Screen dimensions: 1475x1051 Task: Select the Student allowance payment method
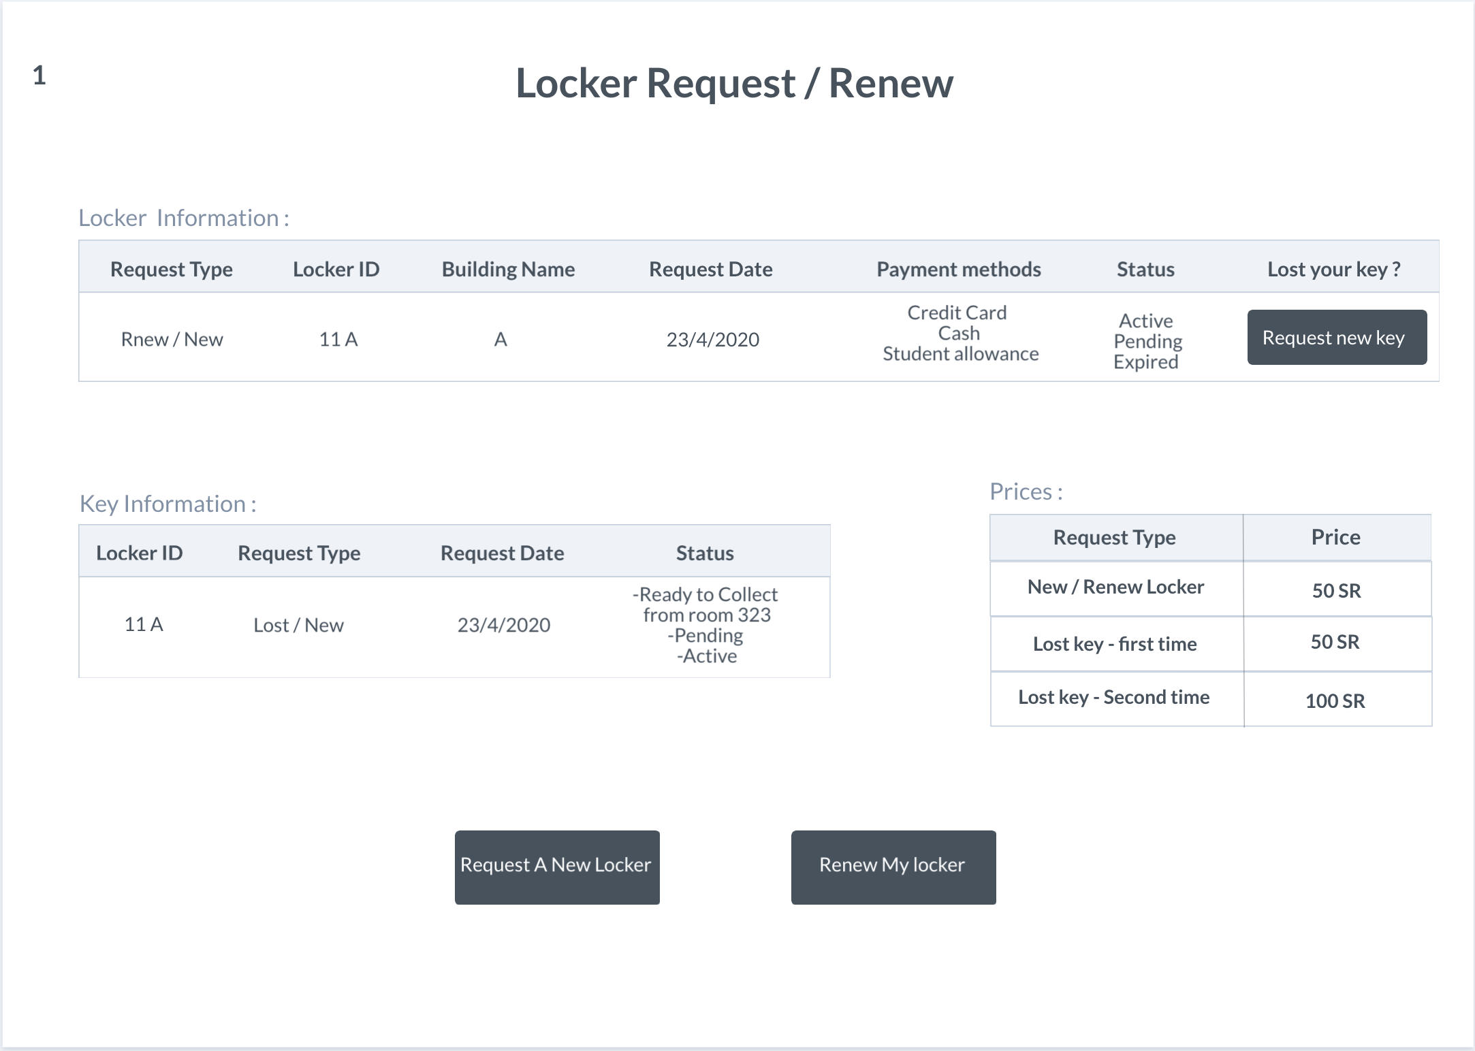click(x=961, y=353)
